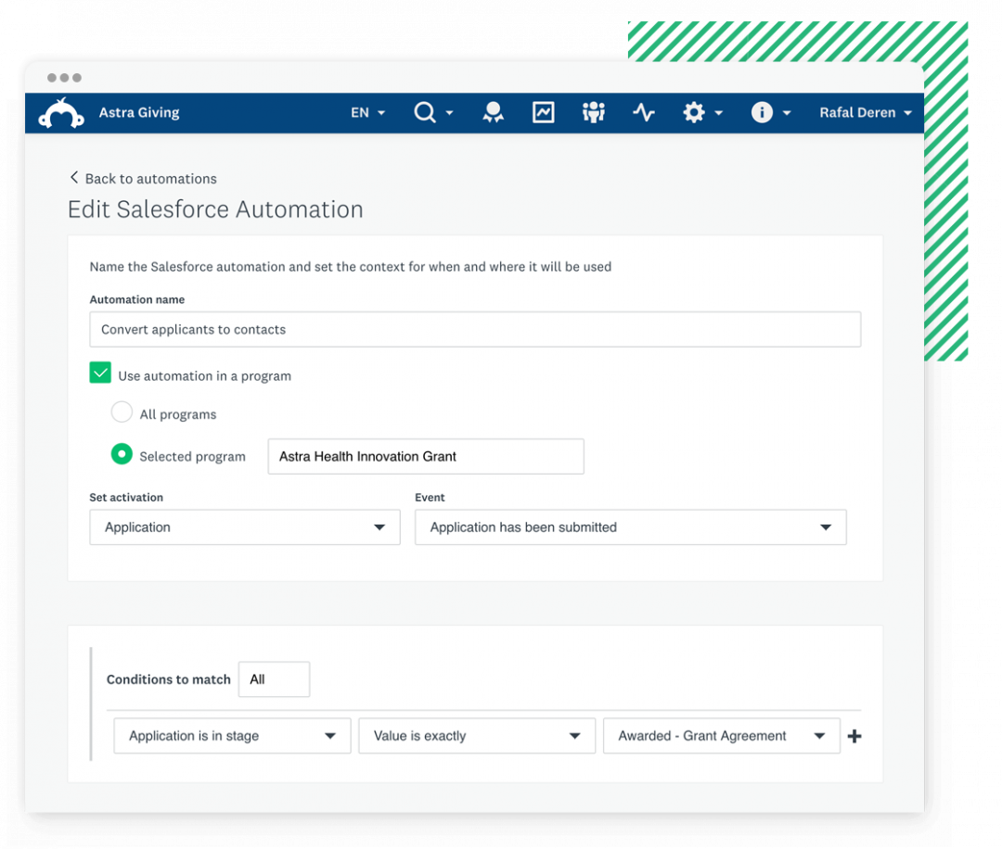Uncheck Use automation in a program

[100, 372]
